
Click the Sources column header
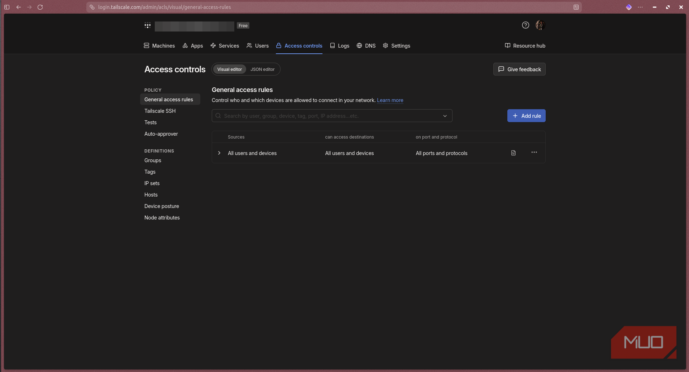(x=236, y=137)
